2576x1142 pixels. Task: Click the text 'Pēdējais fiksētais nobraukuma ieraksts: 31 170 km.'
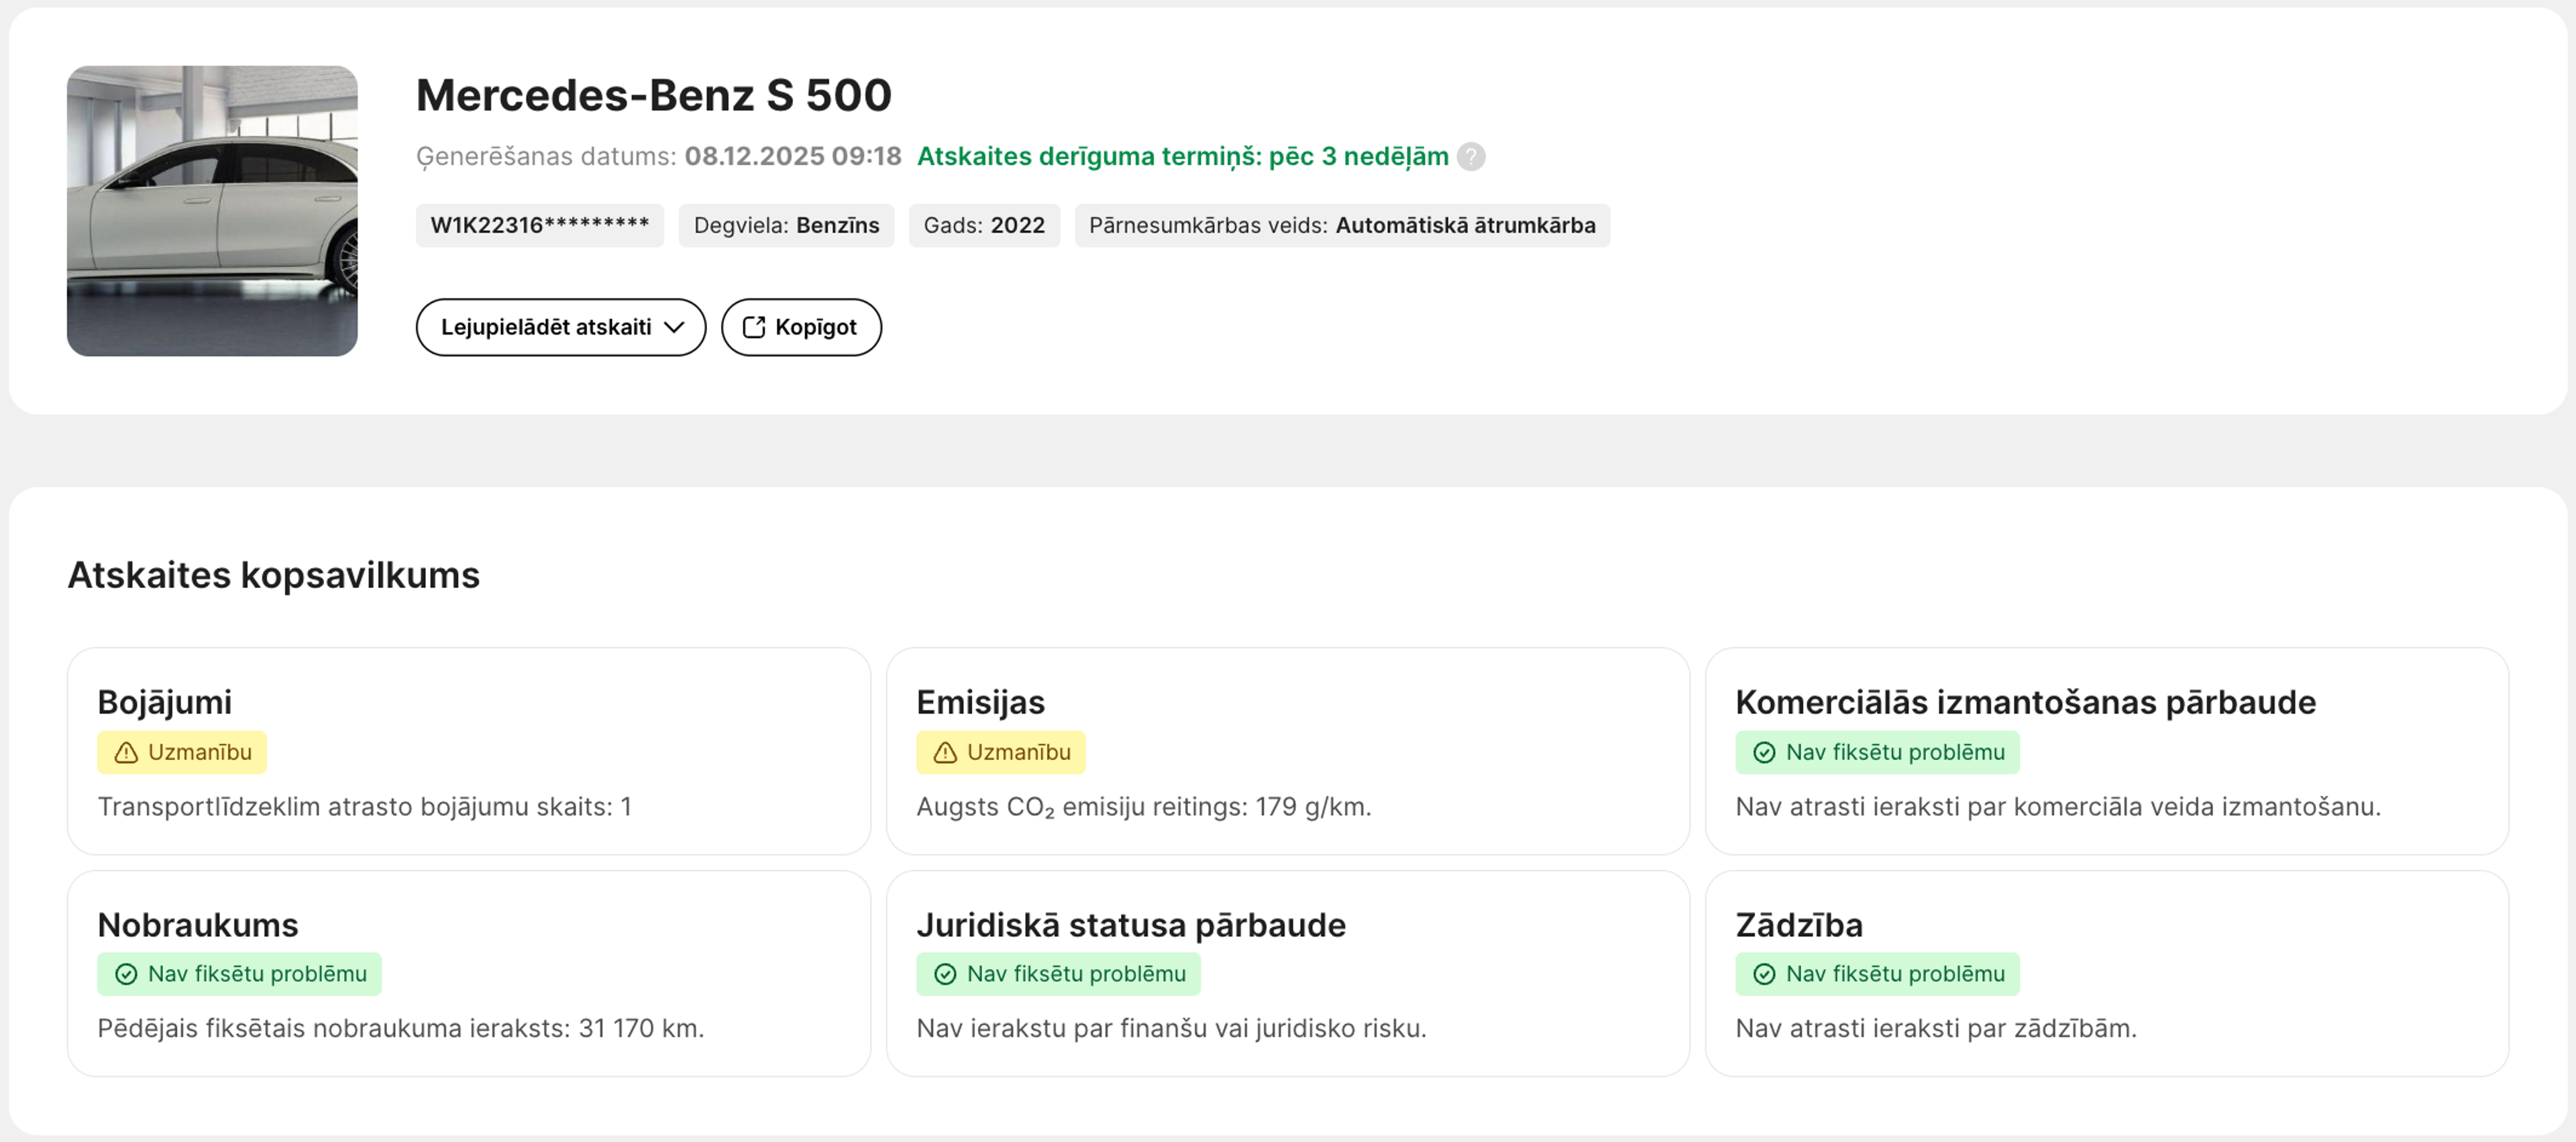click(x=400, y=1029)
